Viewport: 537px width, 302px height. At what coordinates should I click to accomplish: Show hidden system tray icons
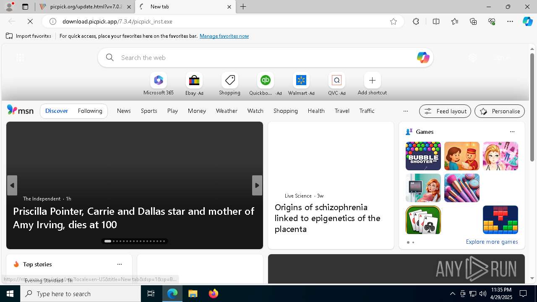click(x=452, y=294)
